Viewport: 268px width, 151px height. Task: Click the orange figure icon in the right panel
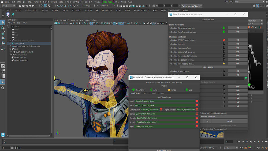pyautogui.click(x=260, y=27)
